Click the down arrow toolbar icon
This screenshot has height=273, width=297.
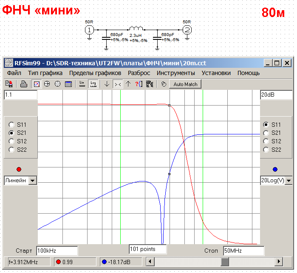coord(107,84)
